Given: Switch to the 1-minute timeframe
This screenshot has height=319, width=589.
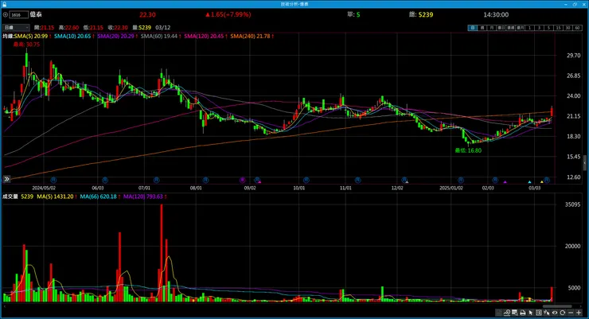Looking at the screenshot, I should 529,28.
